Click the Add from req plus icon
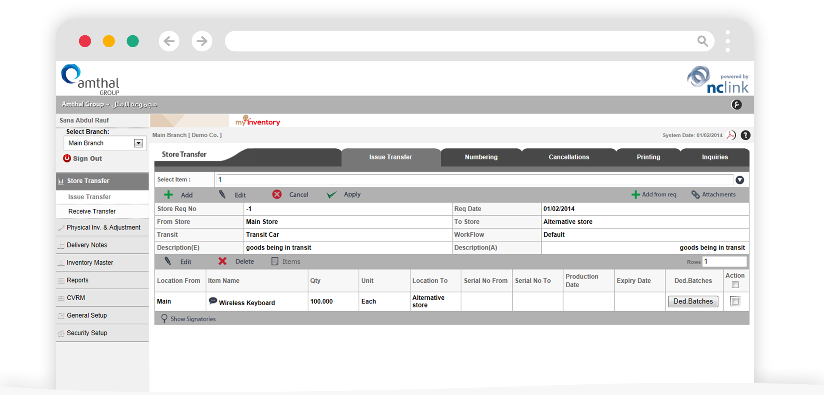 click(x=635, y=195)
